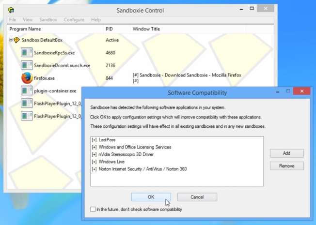Click the Add button
Screen dimensions: 316x225
click(x=287, y=153)
